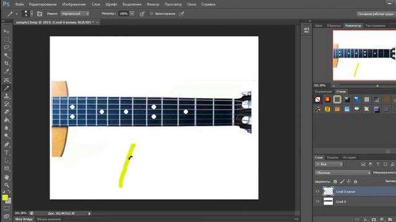Open the layer filter kind dropdown
396x222 pixels.
[x=329, y=164]
